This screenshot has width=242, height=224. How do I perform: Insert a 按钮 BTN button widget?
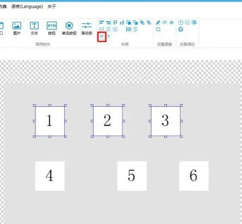52,28
